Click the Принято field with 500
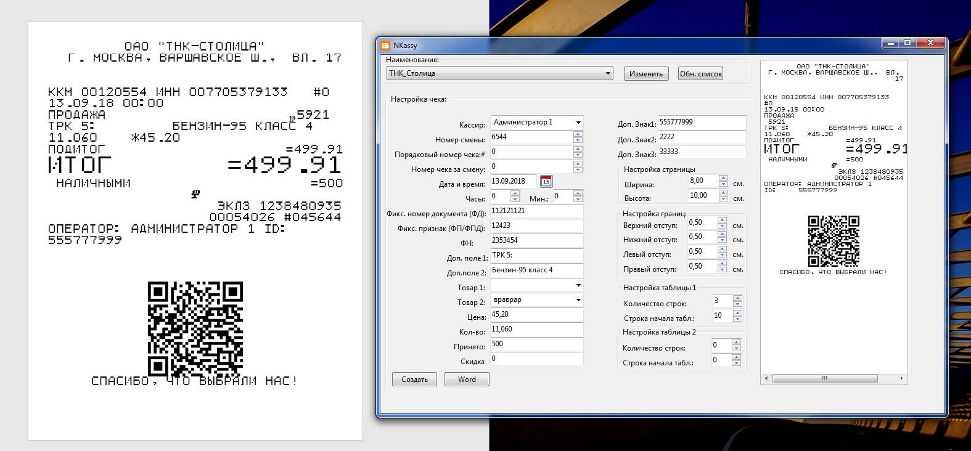Screen dimensions: 971x451 tap(537, 344)
